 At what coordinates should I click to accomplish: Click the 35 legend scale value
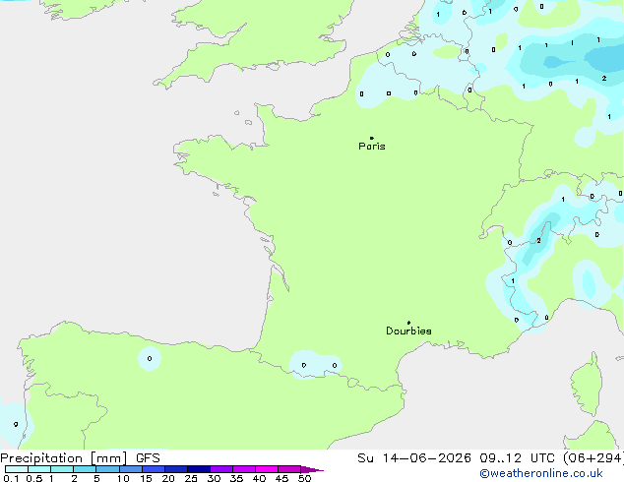tap(236, 478)
